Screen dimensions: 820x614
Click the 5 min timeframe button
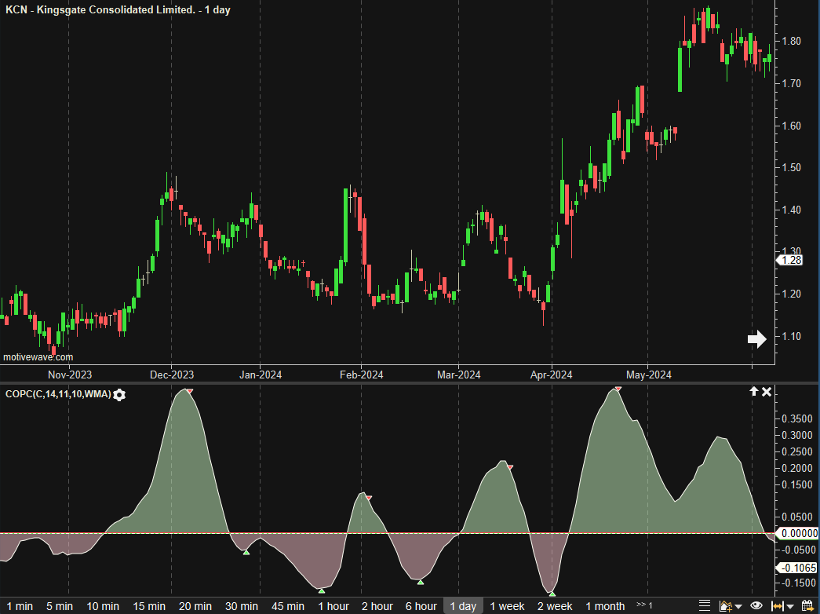59,606
